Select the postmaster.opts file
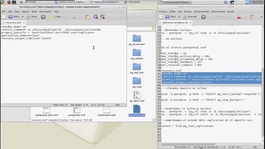This screenshot has height=149, width=265. coord(107,111)
